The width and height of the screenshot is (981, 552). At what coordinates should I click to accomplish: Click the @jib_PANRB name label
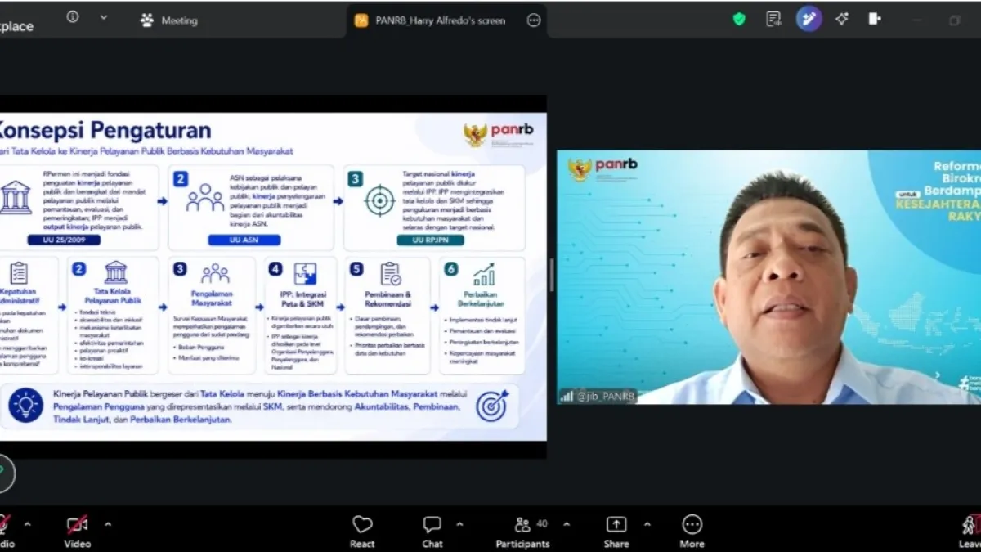tap(606, 397)
